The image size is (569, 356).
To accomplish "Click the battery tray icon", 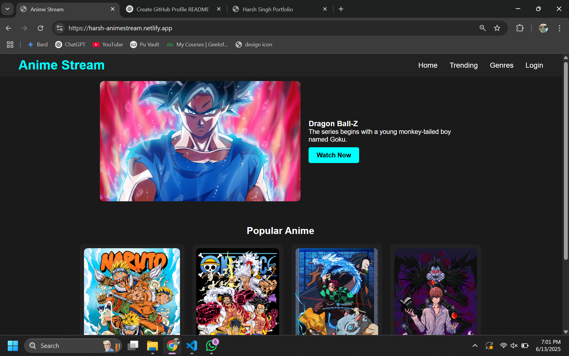I will pos(525,346).
